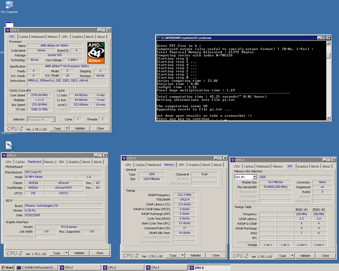The image size is (339, 271).
Task: Open Processor selection dropdown in CPU window
Action: (x=53, y=120)
